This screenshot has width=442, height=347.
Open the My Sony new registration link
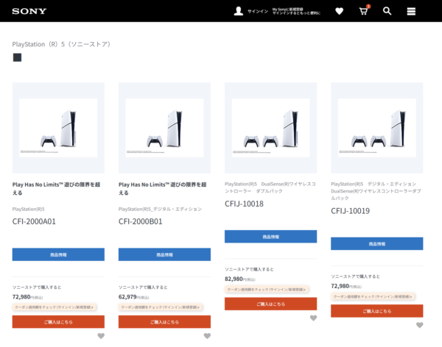(296, 11)
